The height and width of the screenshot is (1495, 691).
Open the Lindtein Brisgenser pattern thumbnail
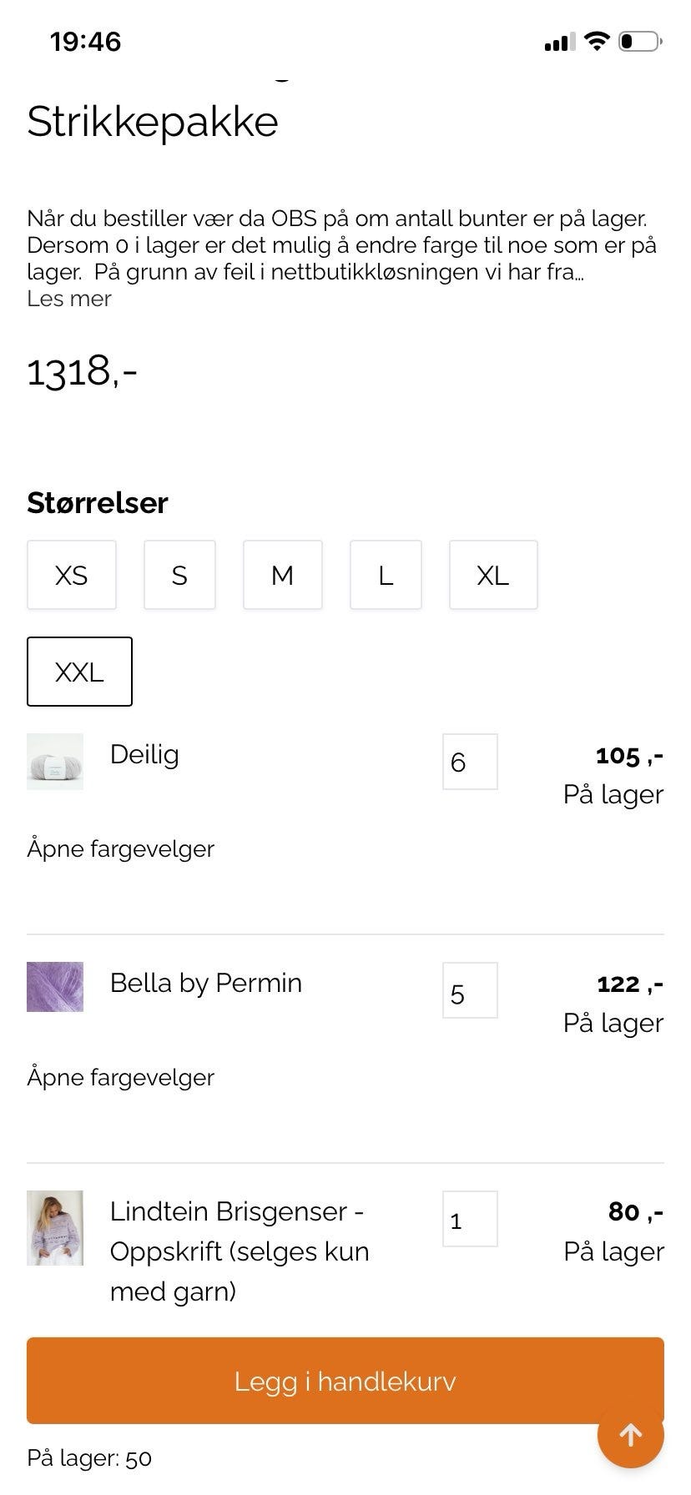pyautogui.click(x=55, y=1227)
